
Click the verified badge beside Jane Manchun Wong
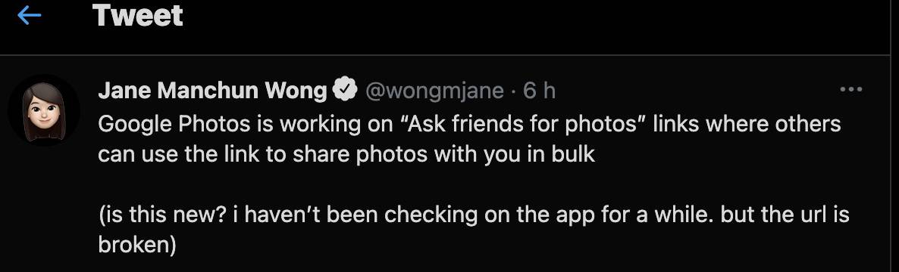click(346, 90)
